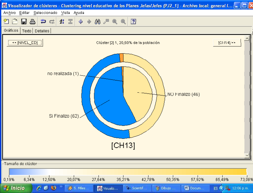
Task: Click the Help question mark icon
Action: click(133, 21)
